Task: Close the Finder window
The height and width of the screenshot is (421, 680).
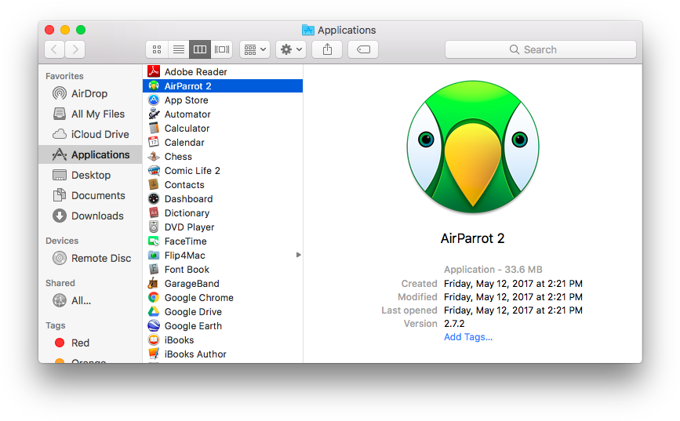Action: tap(49, 30)
